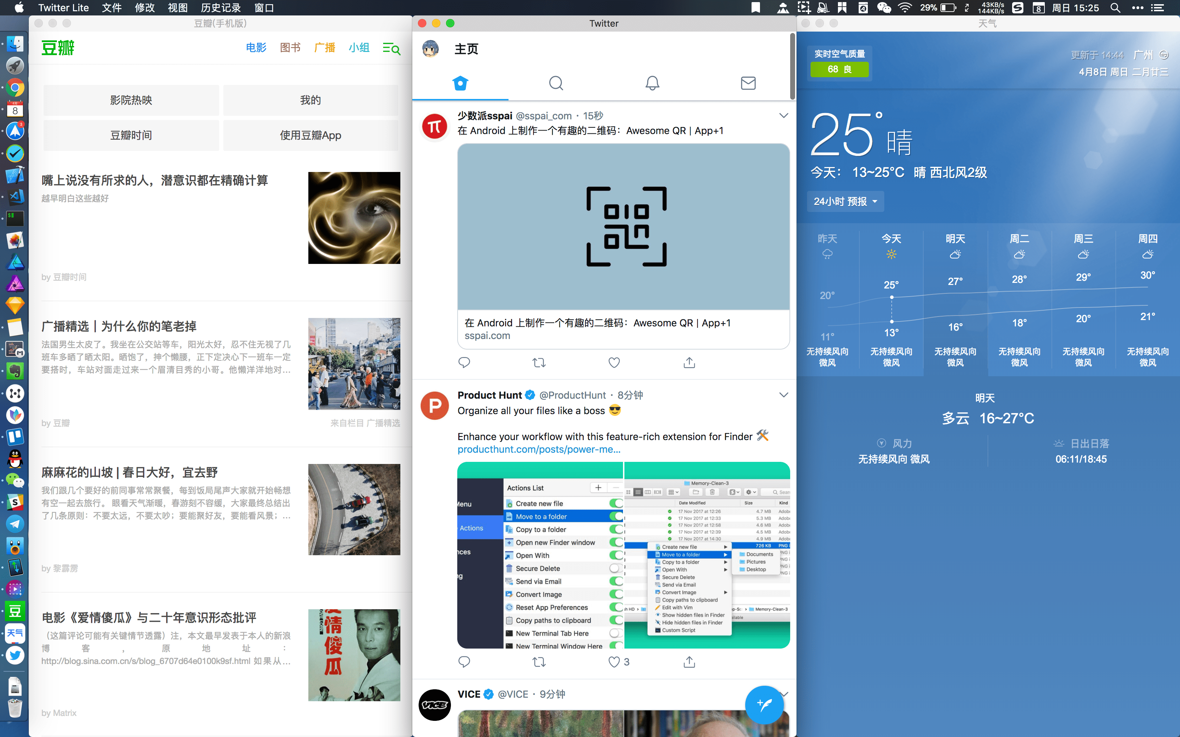1180x737 pixels.
Task: Open 电影 section in Douban
Action: tap(256, 48)
